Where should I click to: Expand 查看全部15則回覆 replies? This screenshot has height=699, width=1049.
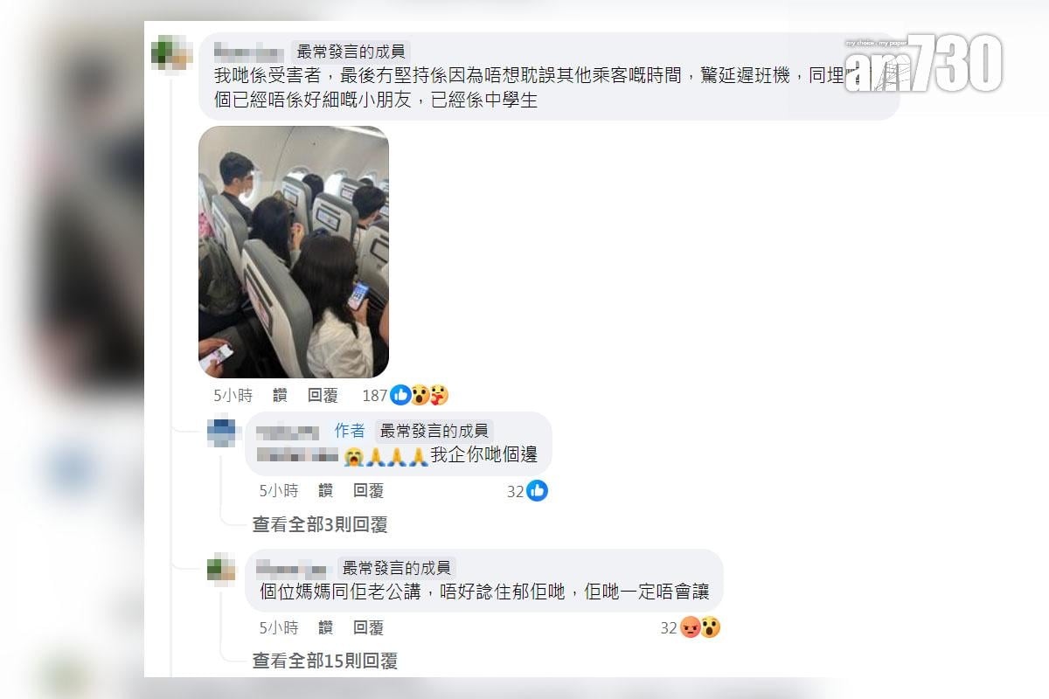tap(325, 661)
